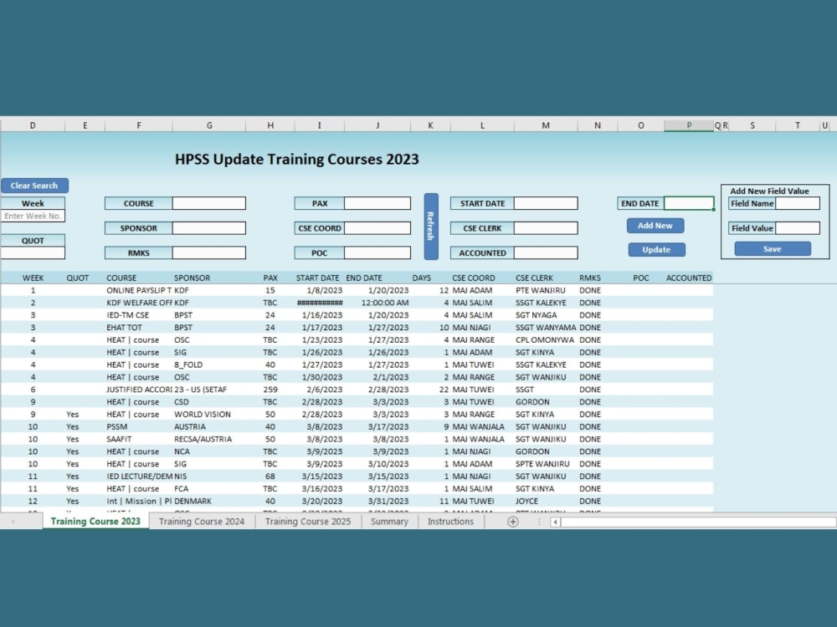
Task: Open the Summary sheet tab
Action: 390,521
